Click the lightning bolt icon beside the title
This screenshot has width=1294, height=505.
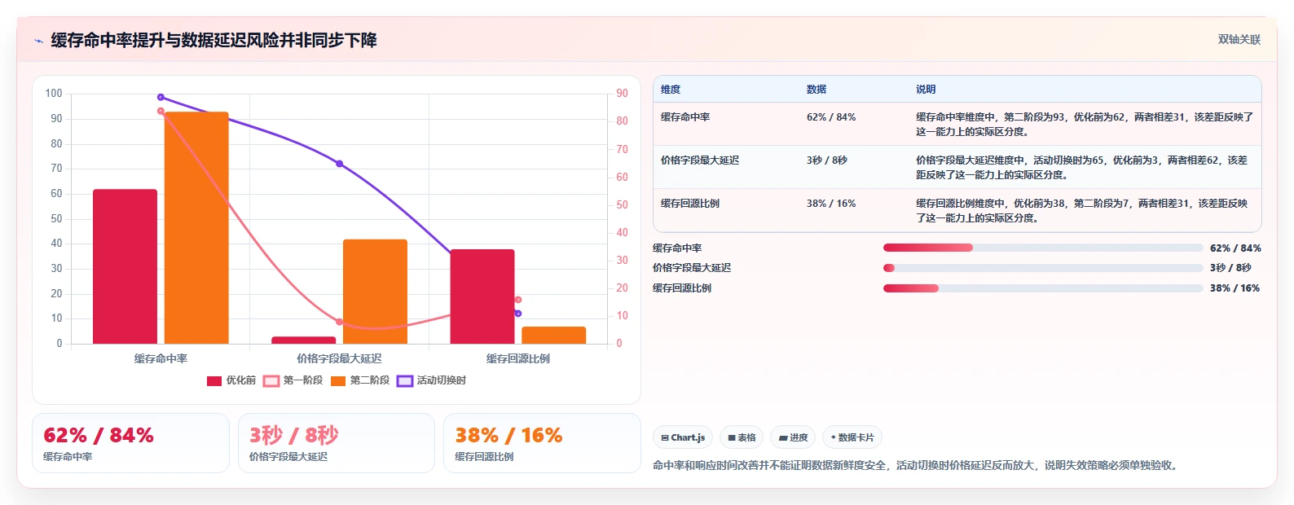pyautogui.click(x=38, y=41)
